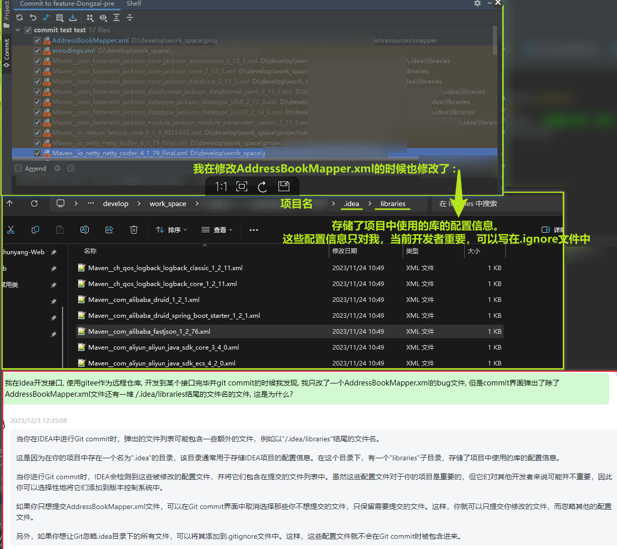Click the Cut scissors icon in Explorer

click(x=11, y=230)
